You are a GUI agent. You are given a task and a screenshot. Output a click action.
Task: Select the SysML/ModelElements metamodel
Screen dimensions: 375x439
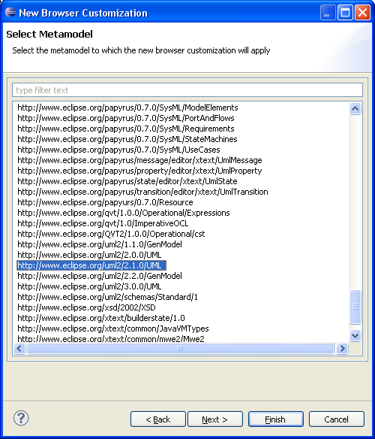click(x=127, y=107)
